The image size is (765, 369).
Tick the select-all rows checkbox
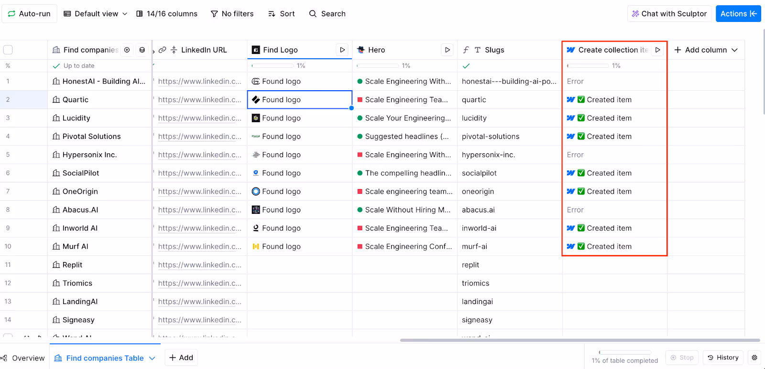(x=8, y=50)
